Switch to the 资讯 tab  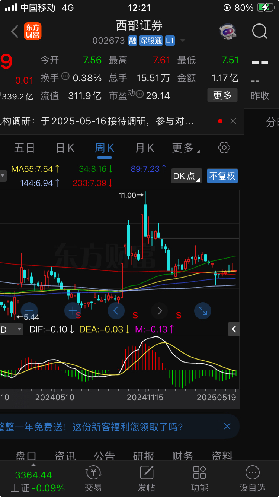[x=65, y=456]
